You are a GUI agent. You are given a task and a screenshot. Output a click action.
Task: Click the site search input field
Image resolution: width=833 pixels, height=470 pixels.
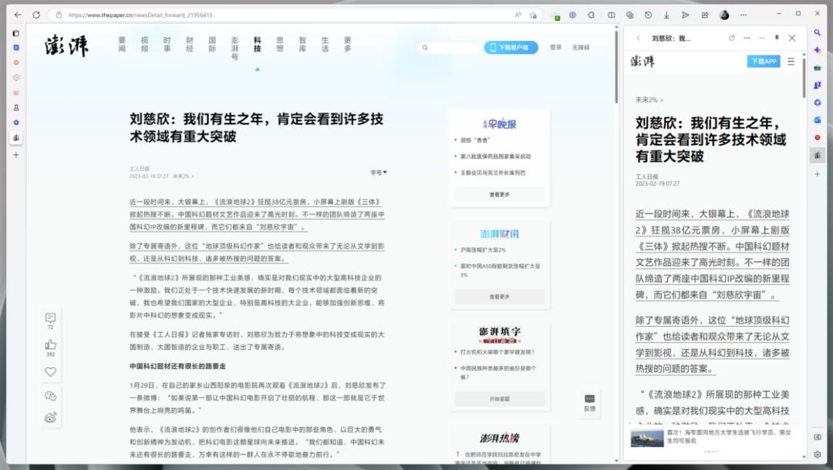point(451,48)
